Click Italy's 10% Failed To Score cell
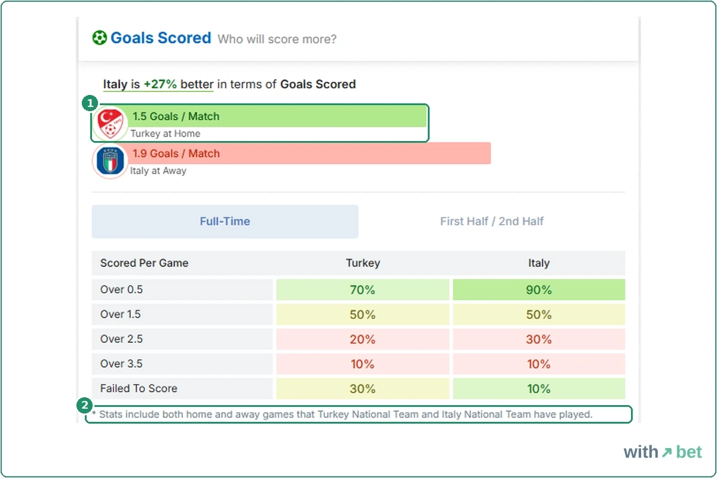 click(x=539, y=388)
